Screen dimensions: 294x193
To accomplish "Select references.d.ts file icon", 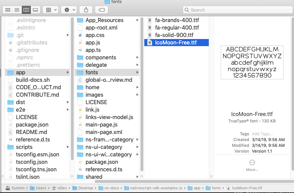I will click(x=80, y=169).
